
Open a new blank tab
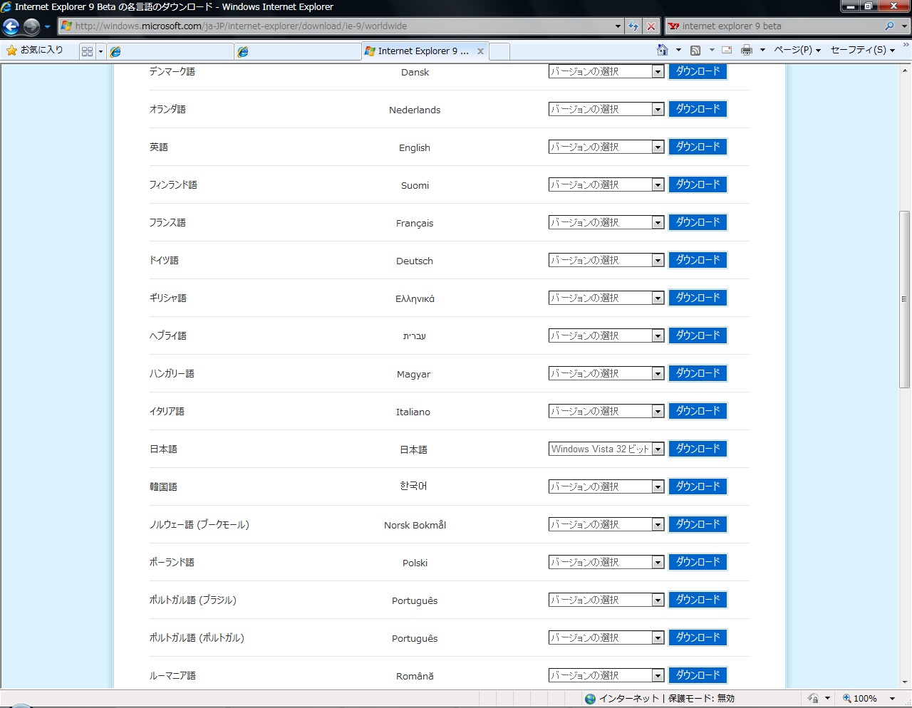pyautogui.click(x=499, y=51)
